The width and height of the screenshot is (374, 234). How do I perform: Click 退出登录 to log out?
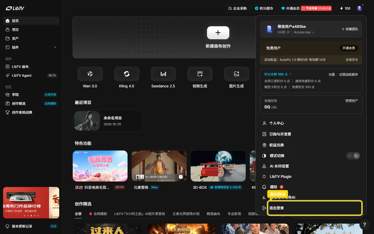314,208
